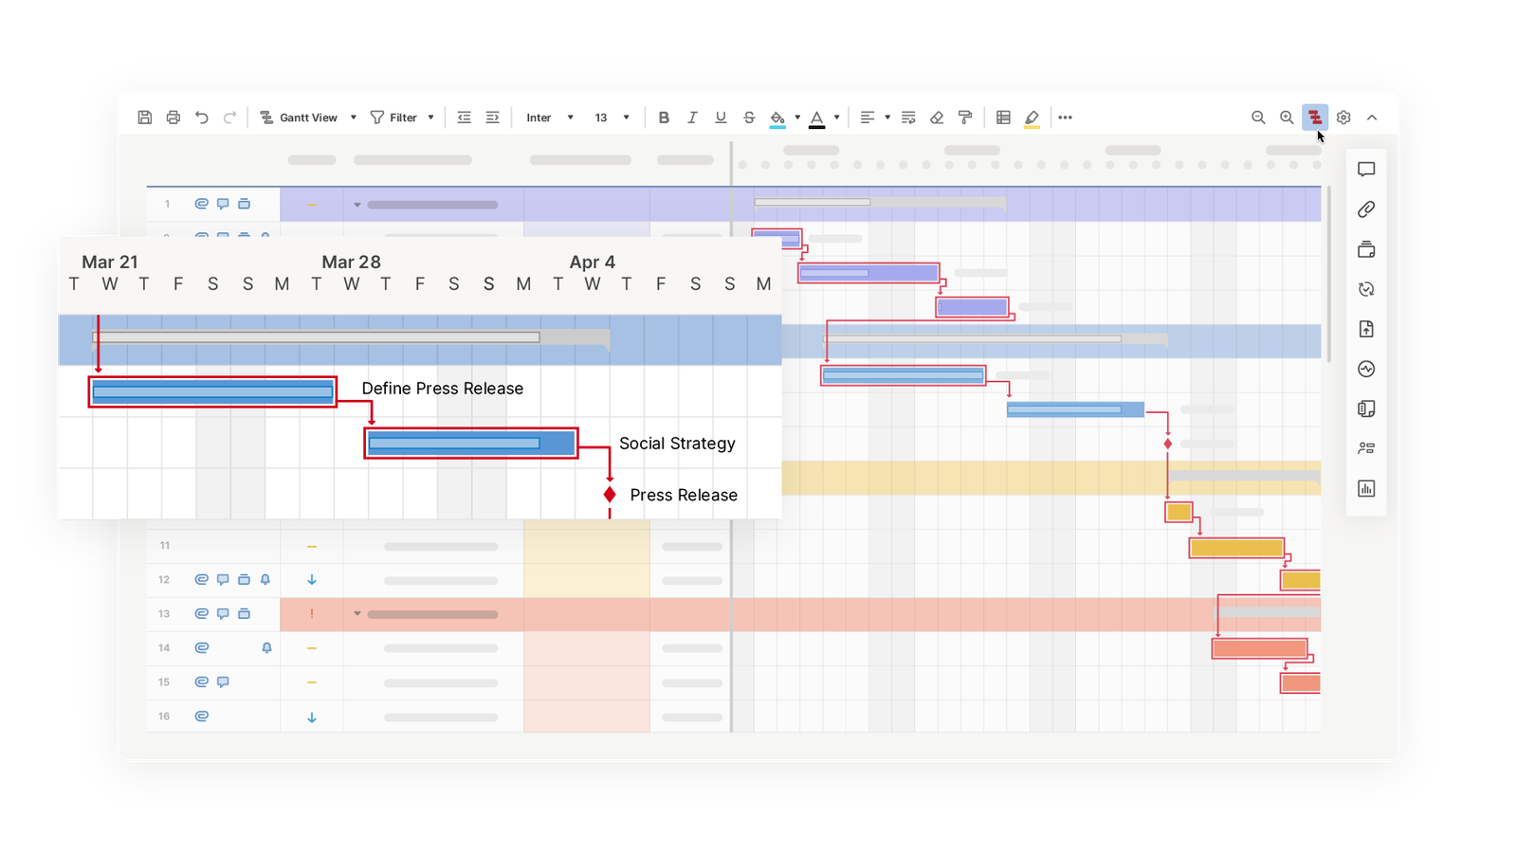Screen dimensions: 1517x853
Task: Click the notification bell on row 12
Action: [x=266, y=579]
